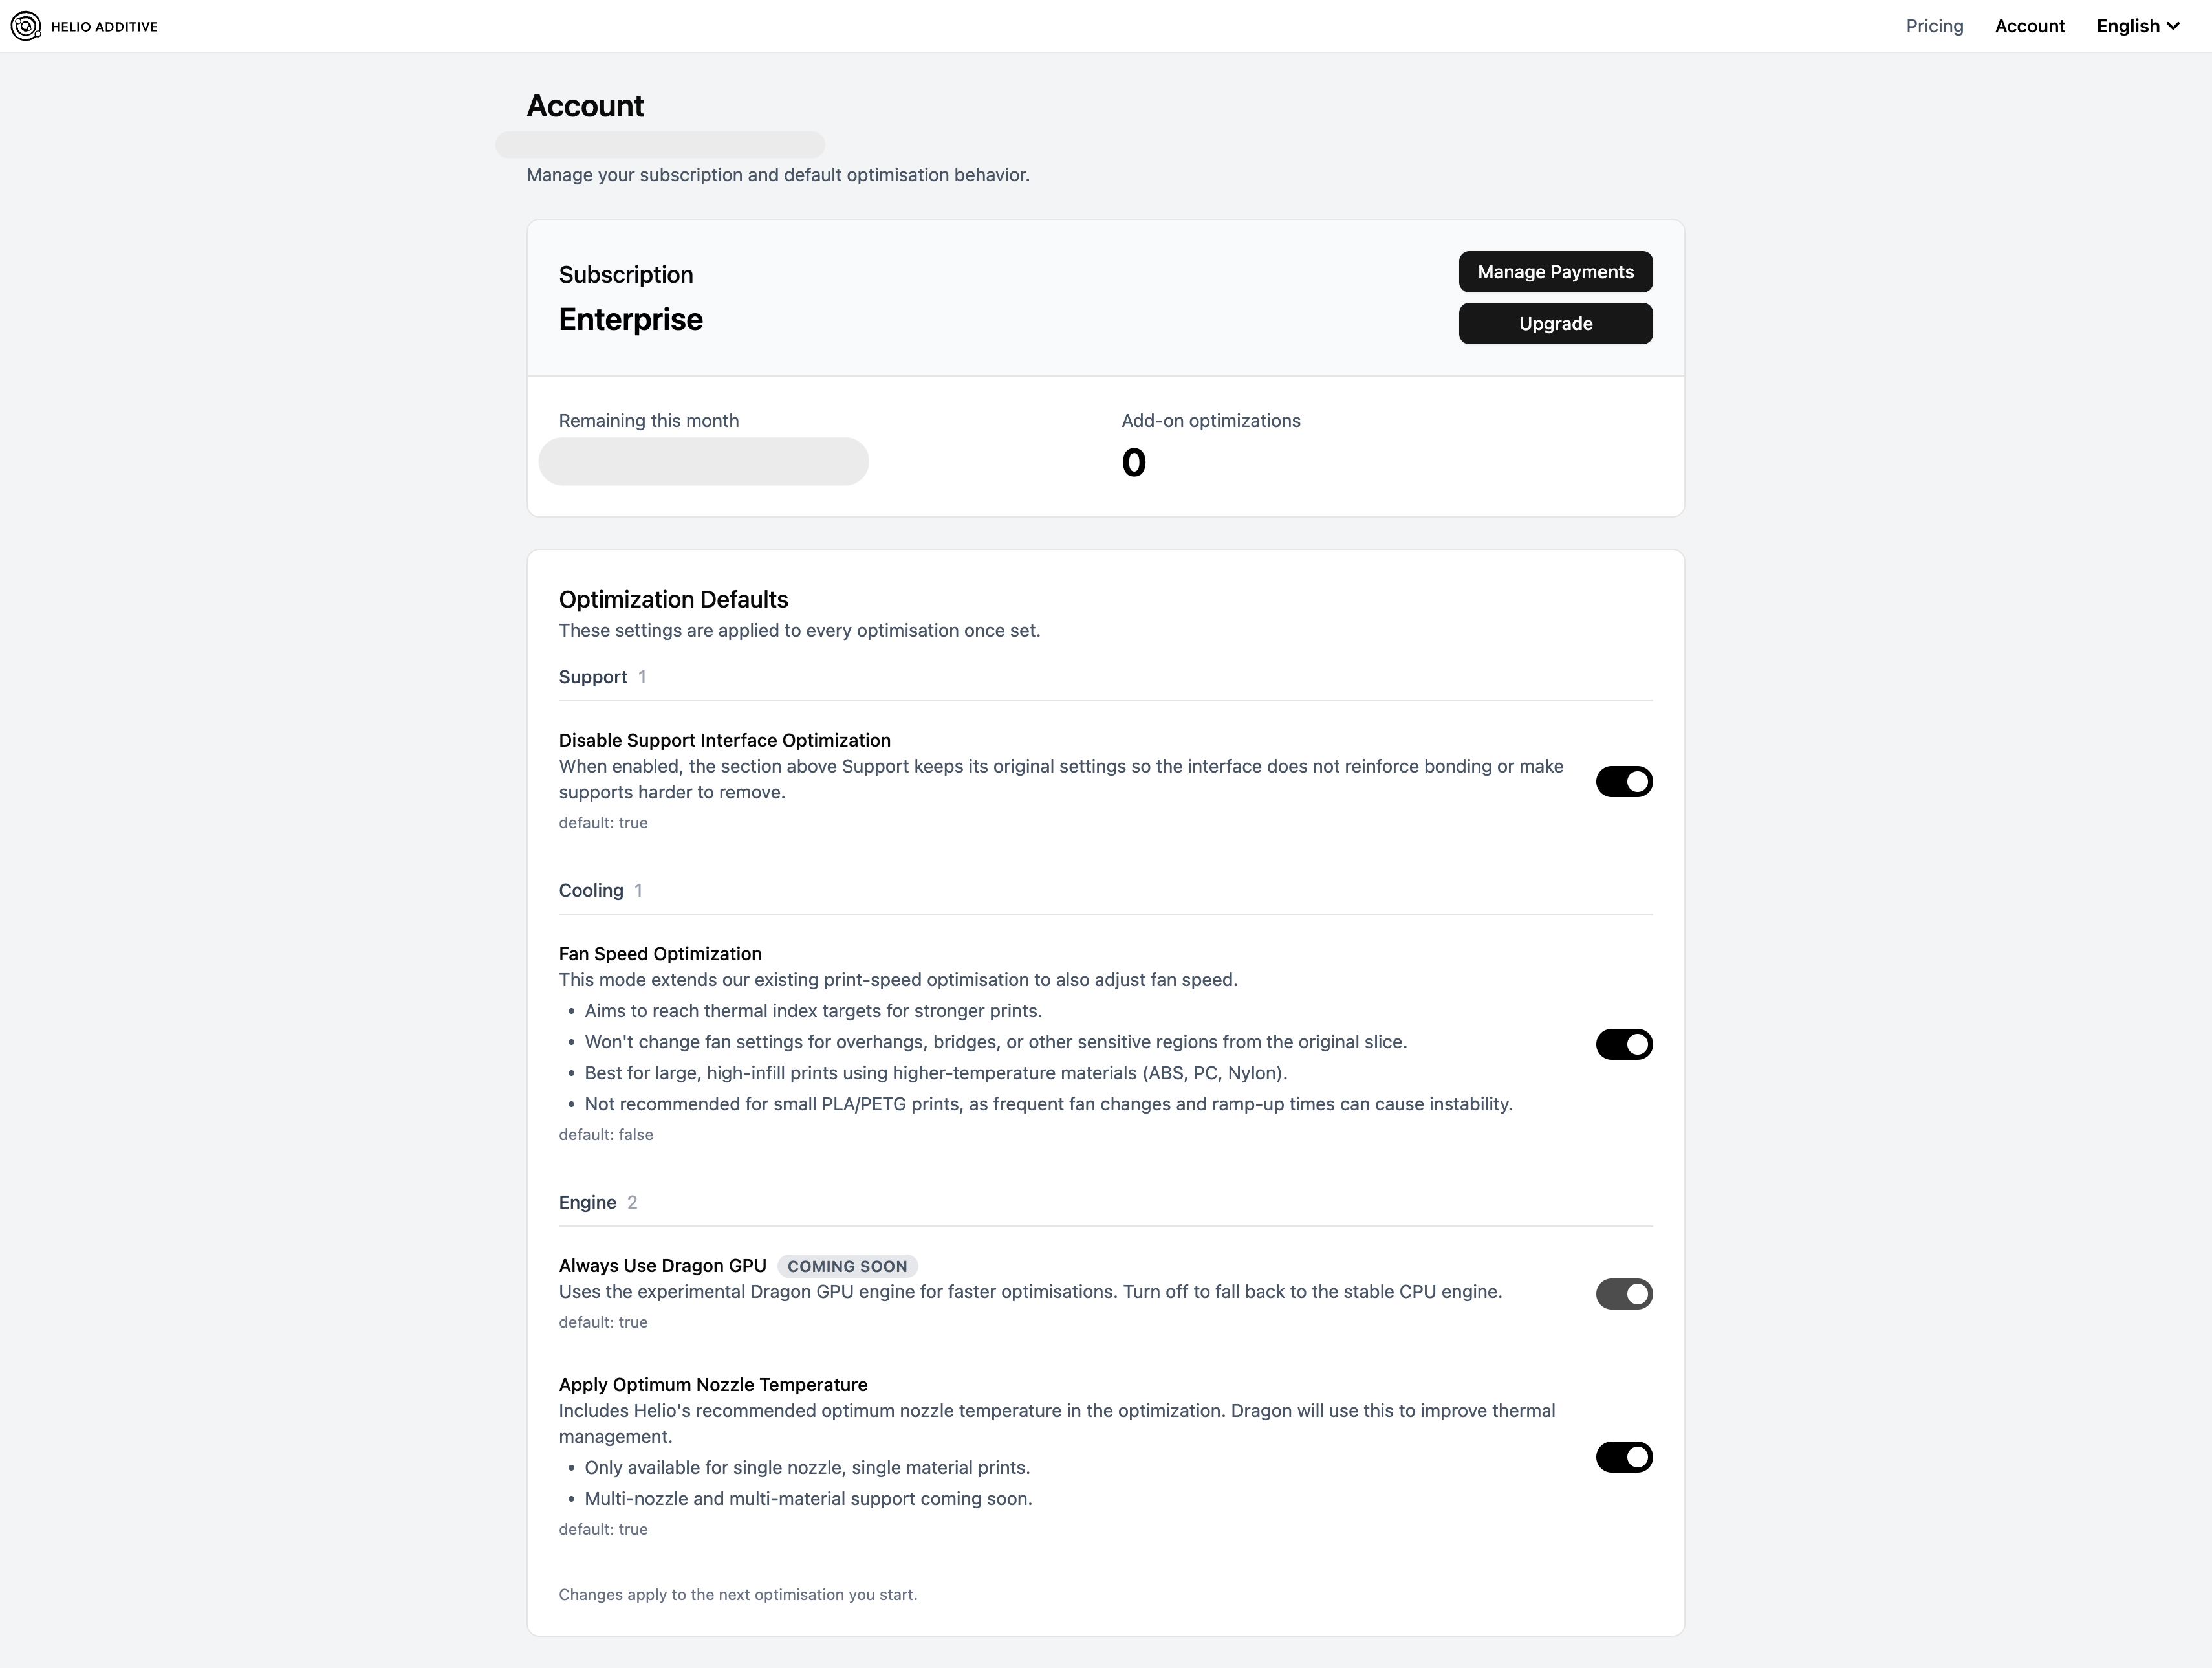Image resolution: width=2212 pixels, height=1668 pixels.
Task: Click the Remaining this month placeholder bar
Action: coord(703,461)
